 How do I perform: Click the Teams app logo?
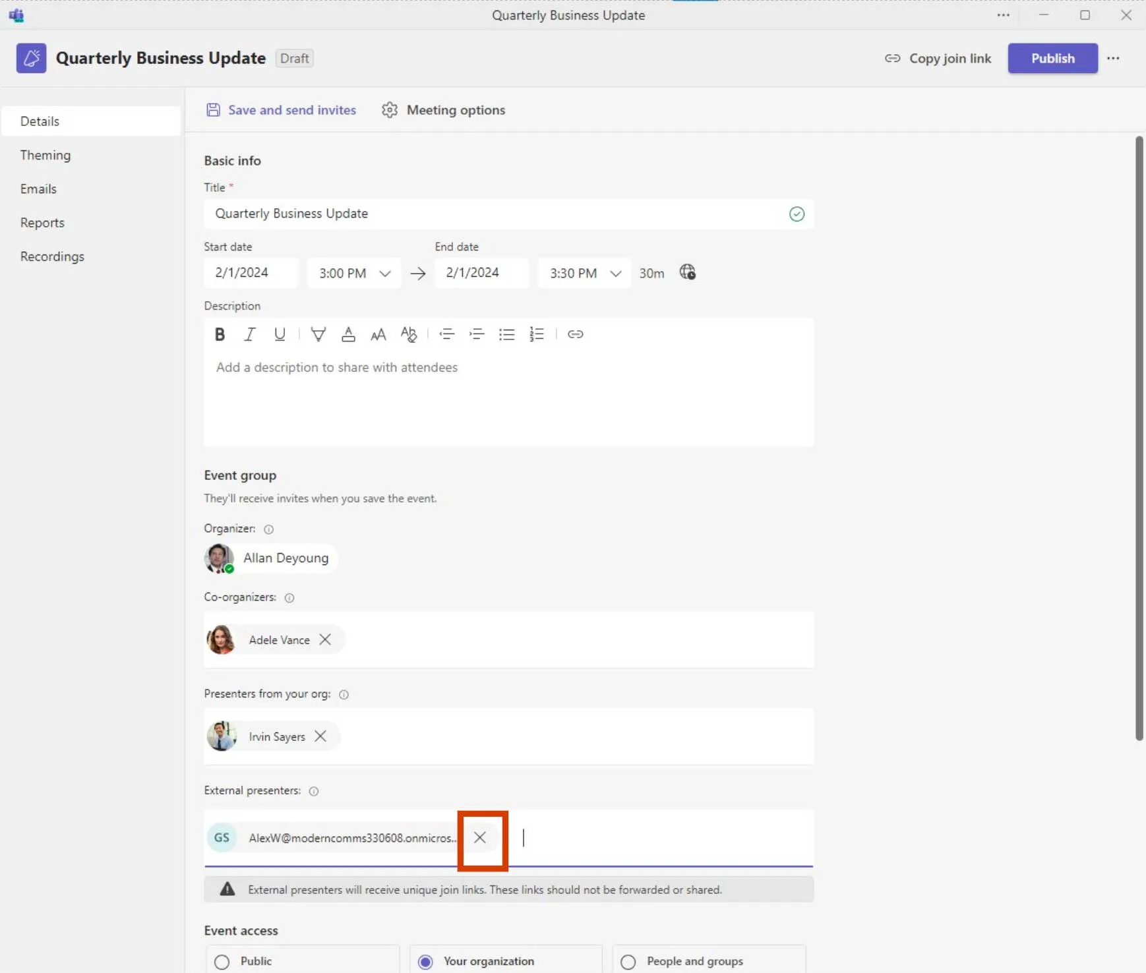coord(16,15)
